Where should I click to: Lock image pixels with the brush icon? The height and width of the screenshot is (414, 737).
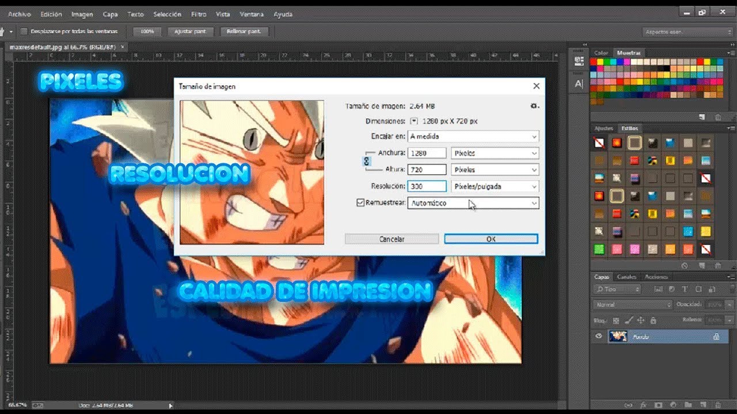pos(628,320)
